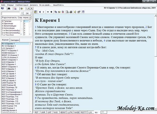Toggle the side panel visibility icon

pos(36,12)
